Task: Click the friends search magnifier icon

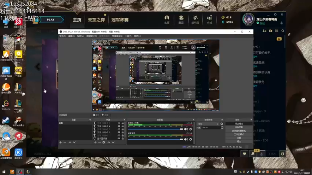Action: [283, 31]
